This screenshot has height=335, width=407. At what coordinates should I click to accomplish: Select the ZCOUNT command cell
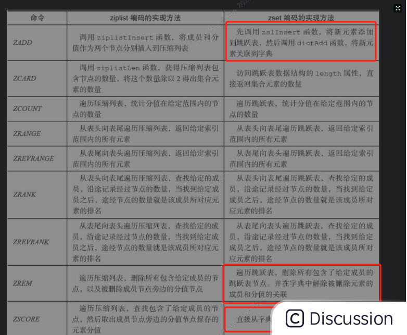point(37,109)
